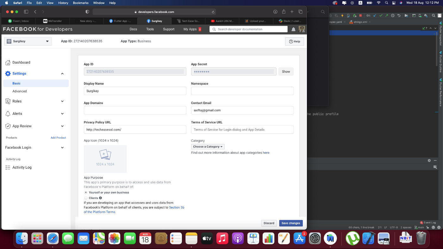Expand the Roles section
This screenshot has width=443, height=249.
62,101
